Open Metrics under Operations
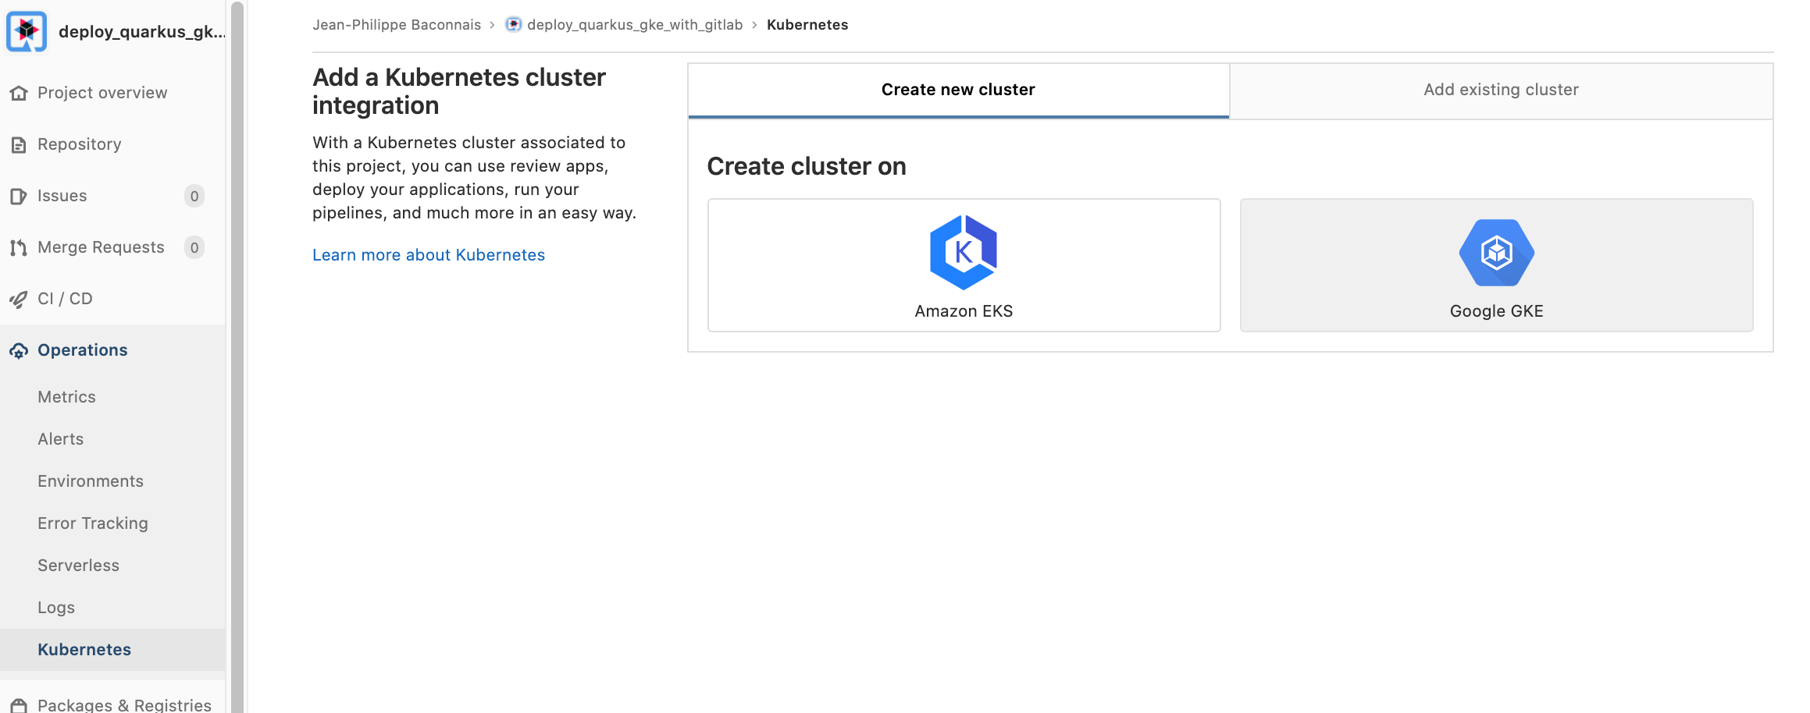This screenshot has width=1810, height=713. point(66,397)
